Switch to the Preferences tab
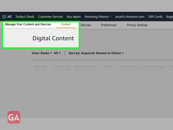 [x=109, y=25]
